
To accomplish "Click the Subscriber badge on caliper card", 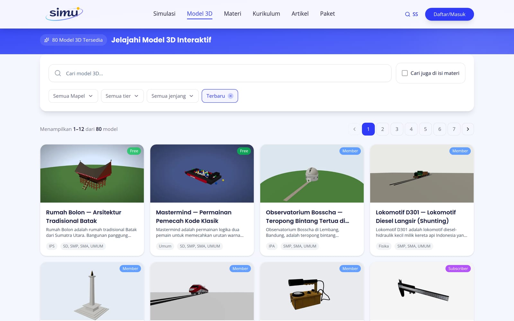I will click(x=458, y=269).
